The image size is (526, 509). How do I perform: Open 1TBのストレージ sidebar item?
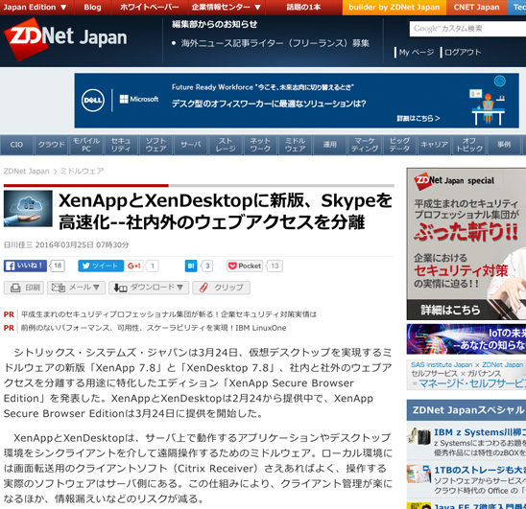[x=480, y=470]
